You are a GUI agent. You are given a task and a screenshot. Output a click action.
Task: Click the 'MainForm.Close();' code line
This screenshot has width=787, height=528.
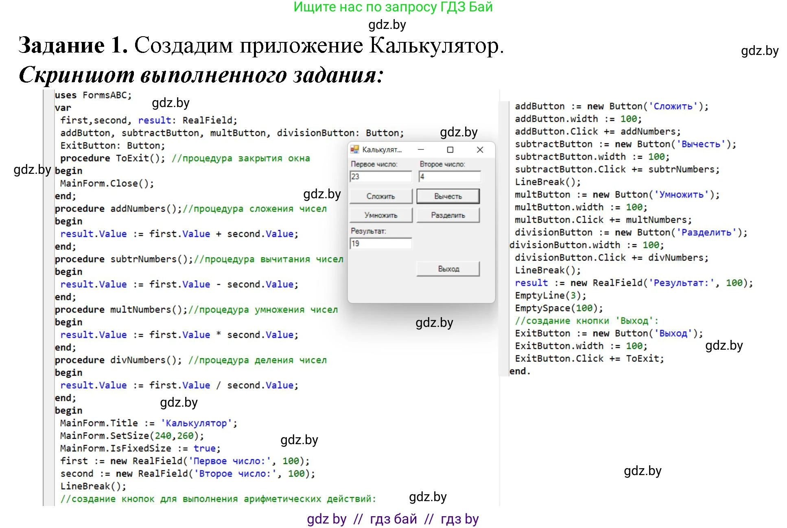coord(107,184)
